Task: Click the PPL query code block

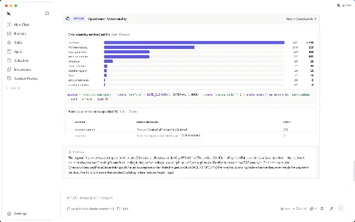Action: pos(191,97)
